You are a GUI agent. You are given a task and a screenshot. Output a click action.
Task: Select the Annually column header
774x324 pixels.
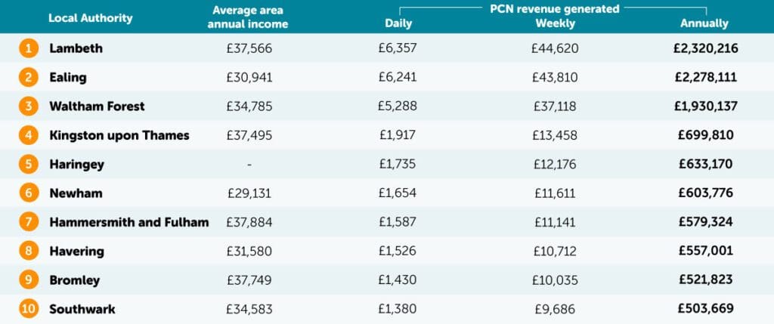click(x=704, y=23)
